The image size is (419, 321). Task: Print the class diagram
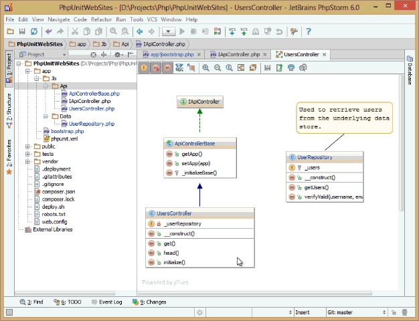[291, 68]
